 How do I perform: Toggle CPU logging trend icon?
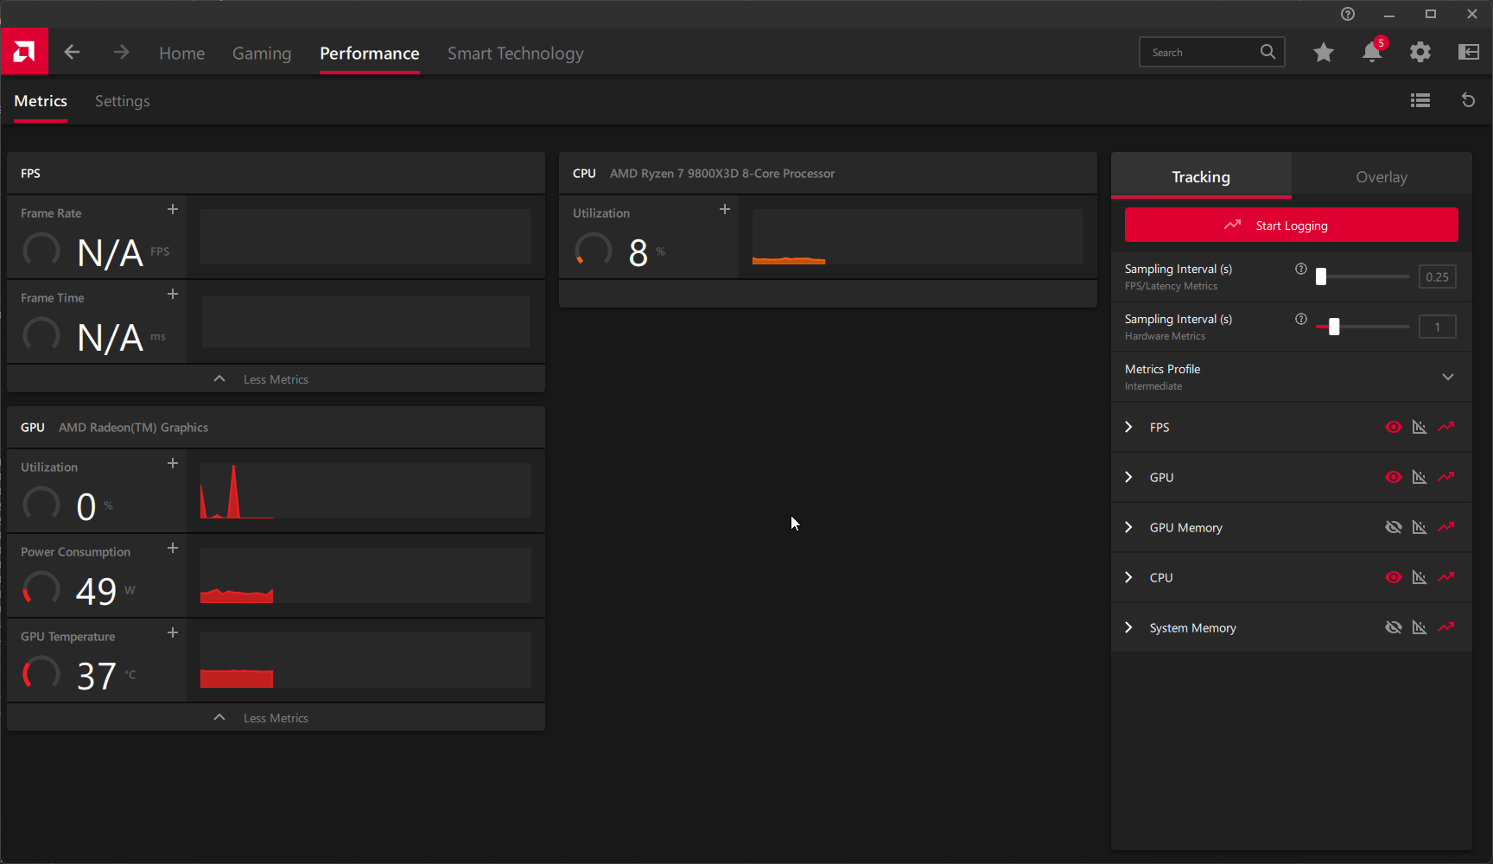pyautogui.click(x=1446, y=577)
